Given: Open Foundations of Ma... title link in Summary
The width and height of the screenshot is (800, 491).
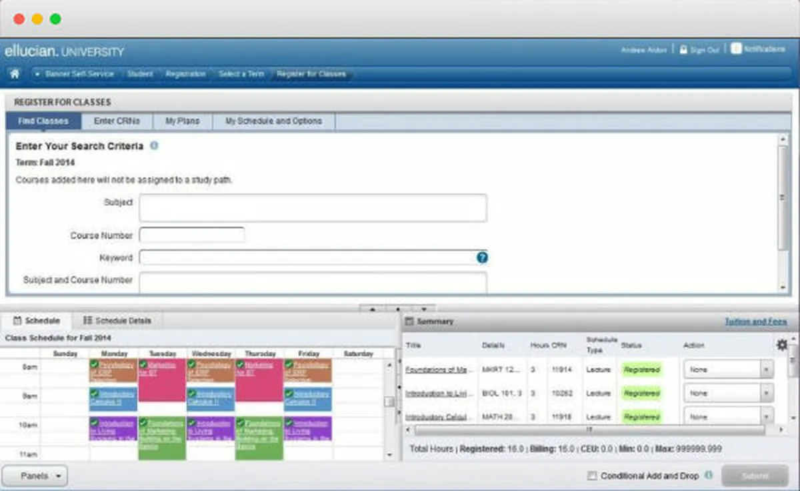Looking at the screenshot, I should pyautogui.click(x=440, y=370).
